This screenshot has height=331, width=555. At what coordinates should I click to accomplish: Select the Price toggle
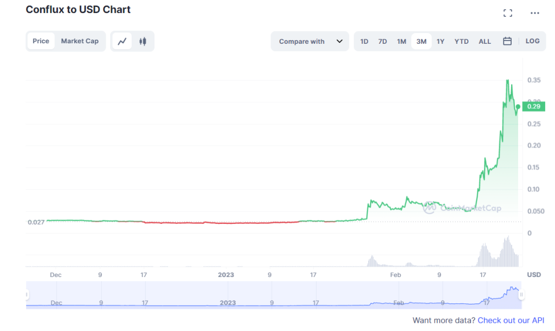(41, 41)
